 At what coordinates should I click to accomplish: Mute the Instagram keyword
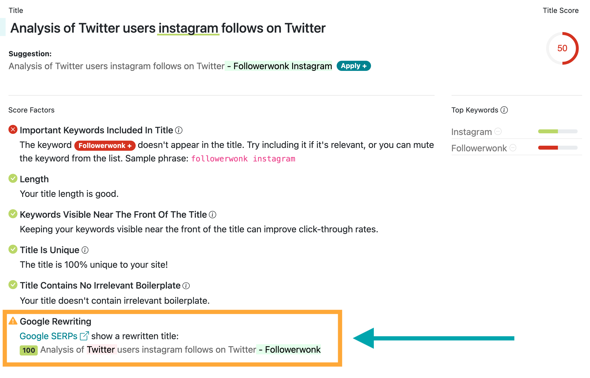click(498, 131)
